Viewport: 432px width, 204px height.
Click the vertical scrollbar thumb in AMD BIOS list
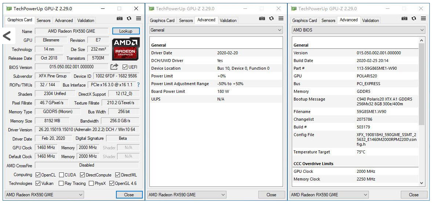(x=422, y=84)
